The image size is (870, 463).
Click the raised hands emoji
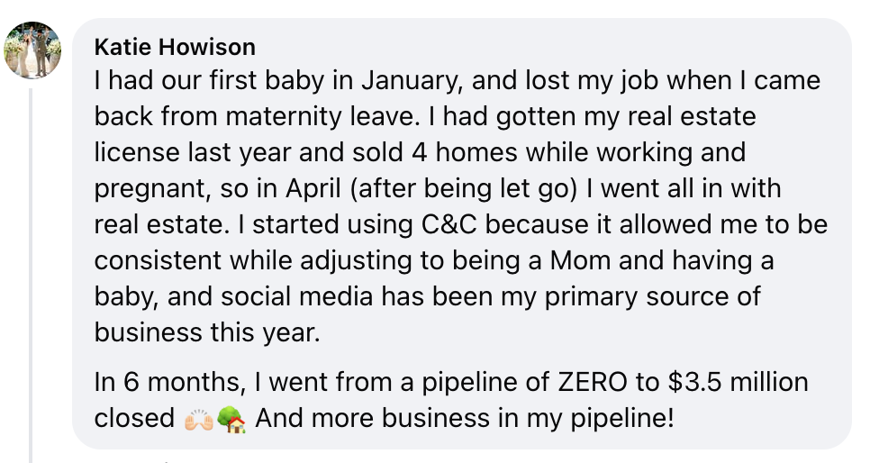(196, 419)
